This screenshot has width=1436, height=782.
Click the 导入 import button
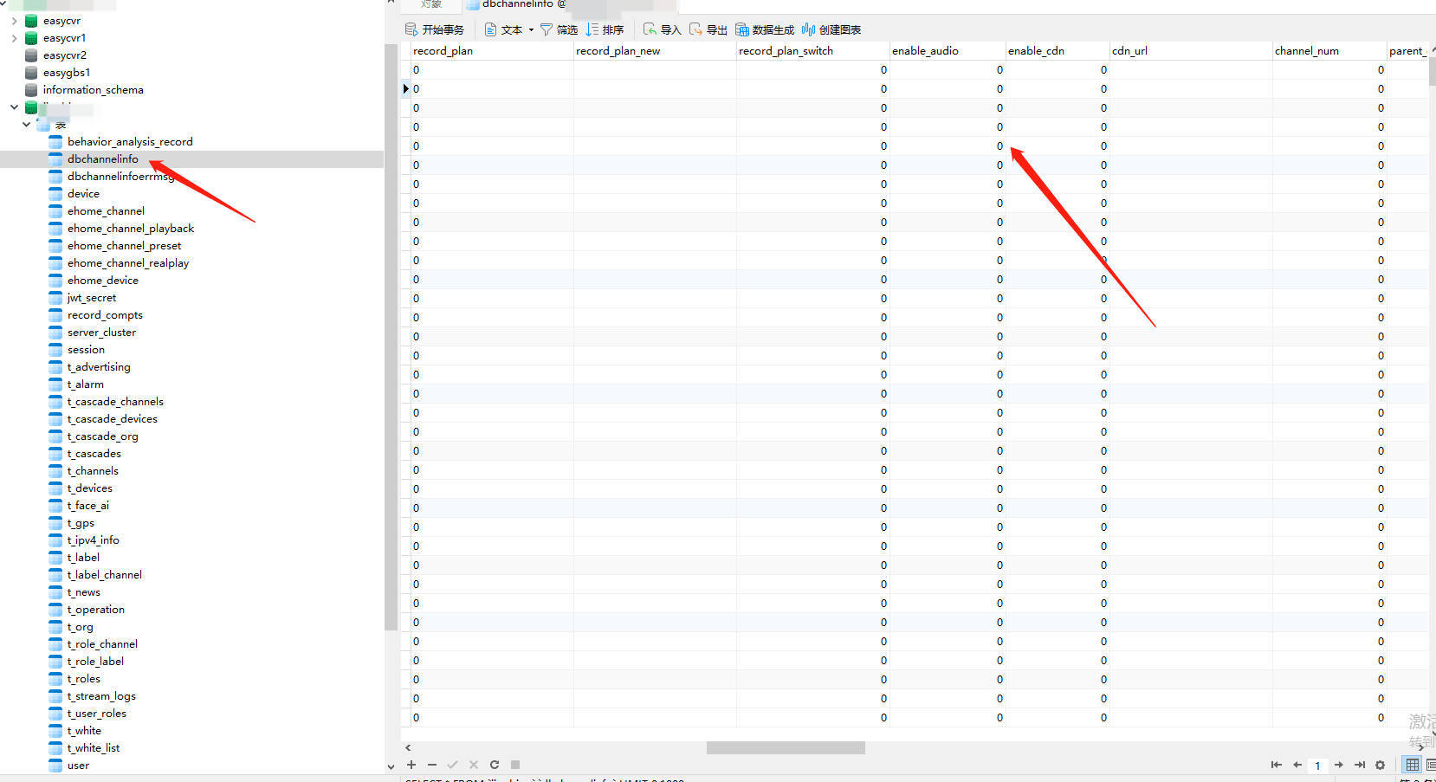[x=662, y=29]
